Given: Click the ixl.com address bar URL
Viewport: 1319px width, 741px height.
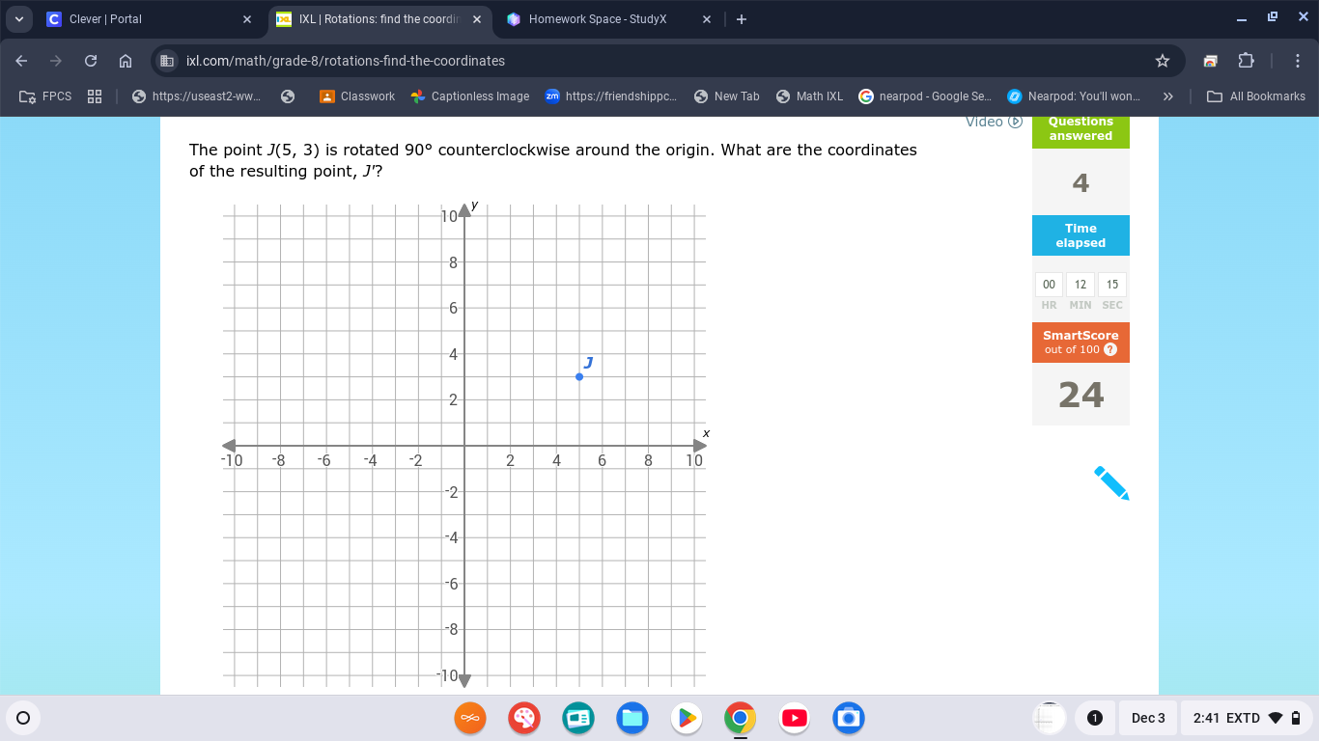Looking at the screenshot, I should [x=346, y=61].
